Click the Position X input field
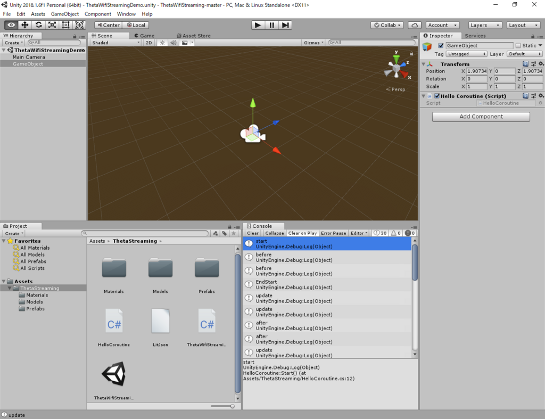Screen dimensions: 545x419 click(476, 71)
